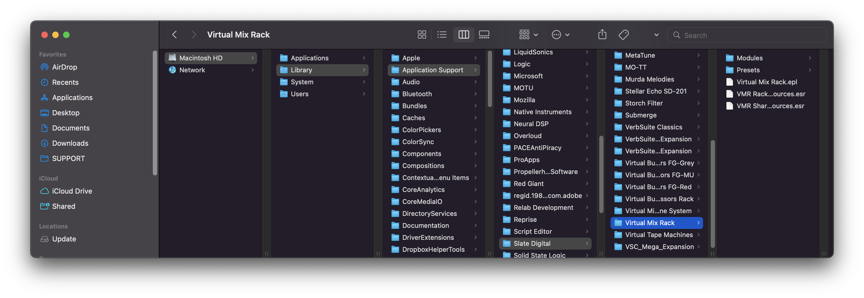Open Recents in sidebar

[x=65, y=82]
